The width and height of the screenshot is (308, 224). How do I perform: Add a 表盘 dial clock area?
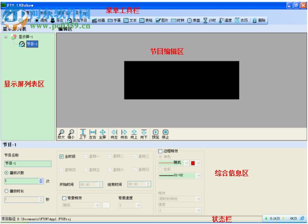coord(193,20)
